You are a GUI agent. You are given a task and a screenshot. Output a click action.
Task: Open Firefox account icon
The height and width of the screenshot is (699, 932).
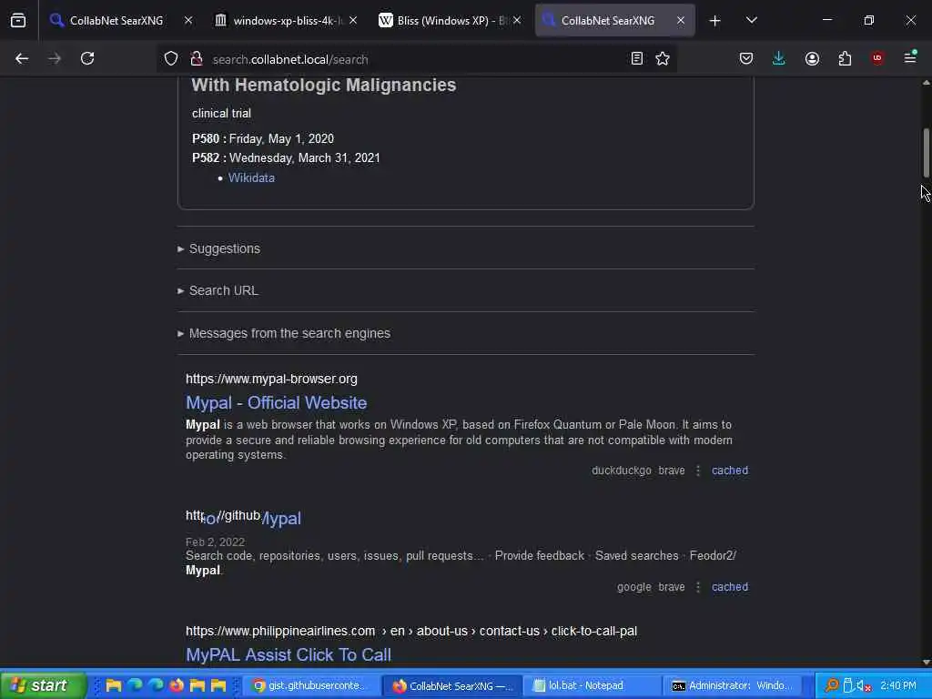812,58
